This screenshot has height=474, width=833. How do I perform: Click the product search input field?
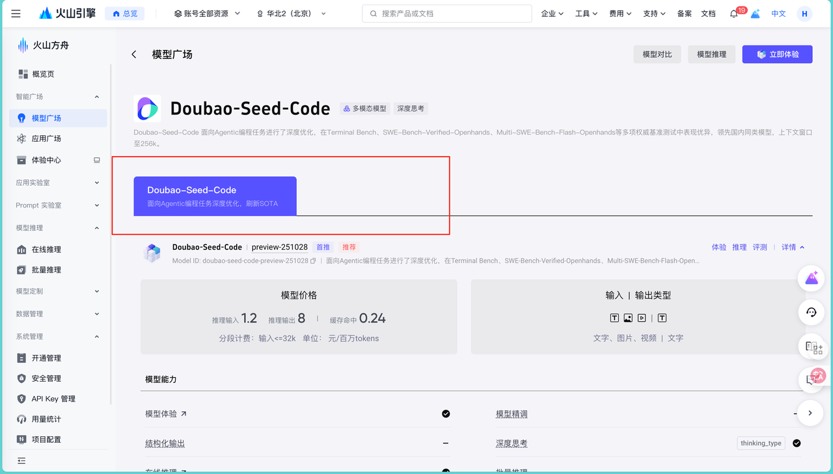click(x=446, y=13)
